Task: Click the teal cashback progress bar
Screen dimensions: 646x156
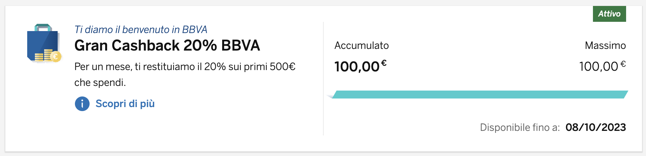Action: tap(479, 95)
